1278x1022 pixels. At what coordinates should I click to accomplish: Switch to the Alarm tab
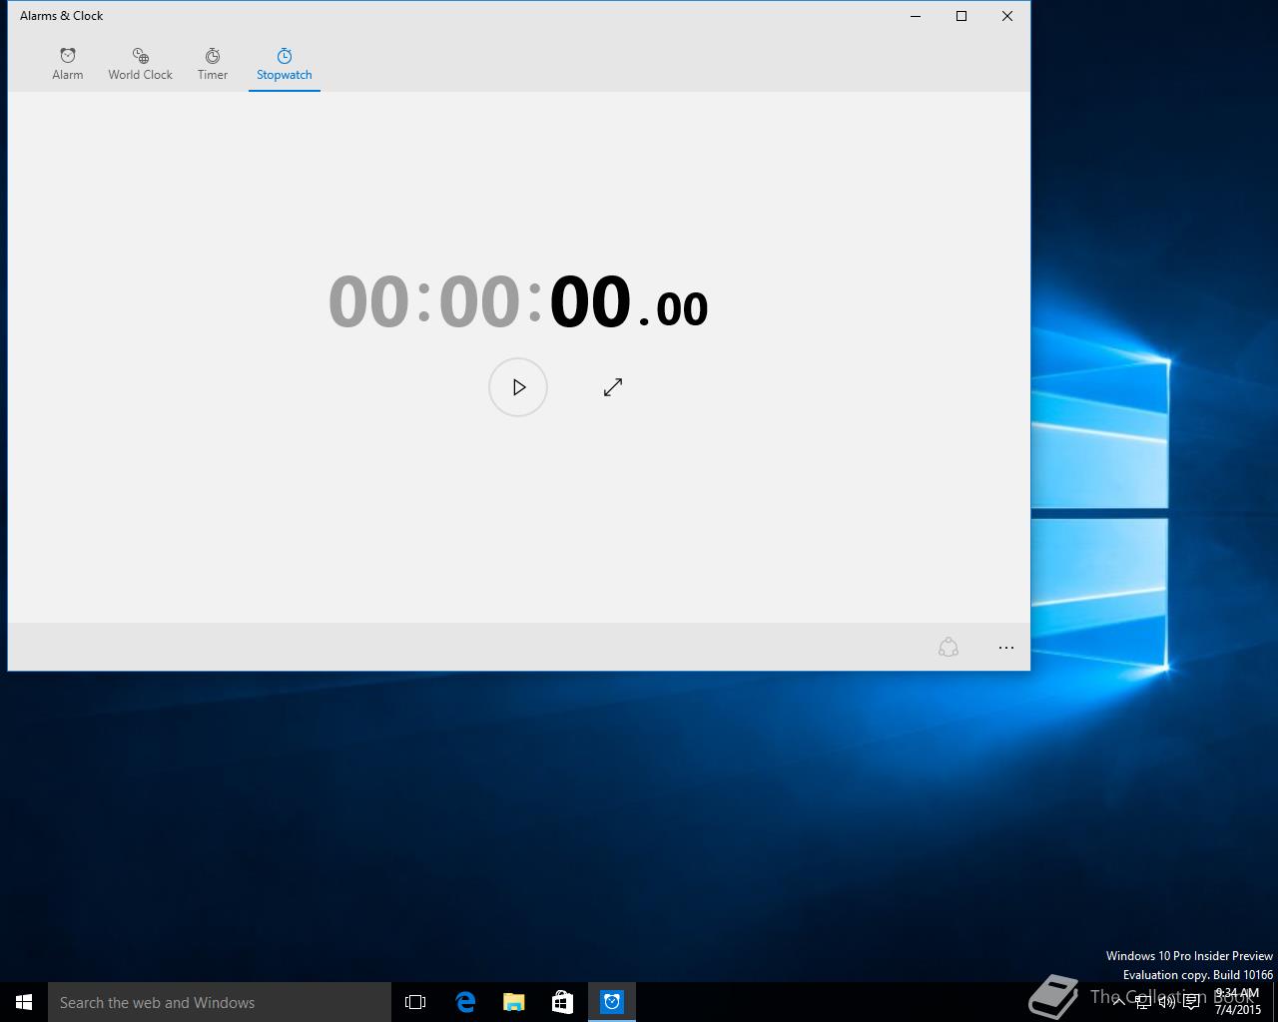pyautogui.click(x=68, y=64)
